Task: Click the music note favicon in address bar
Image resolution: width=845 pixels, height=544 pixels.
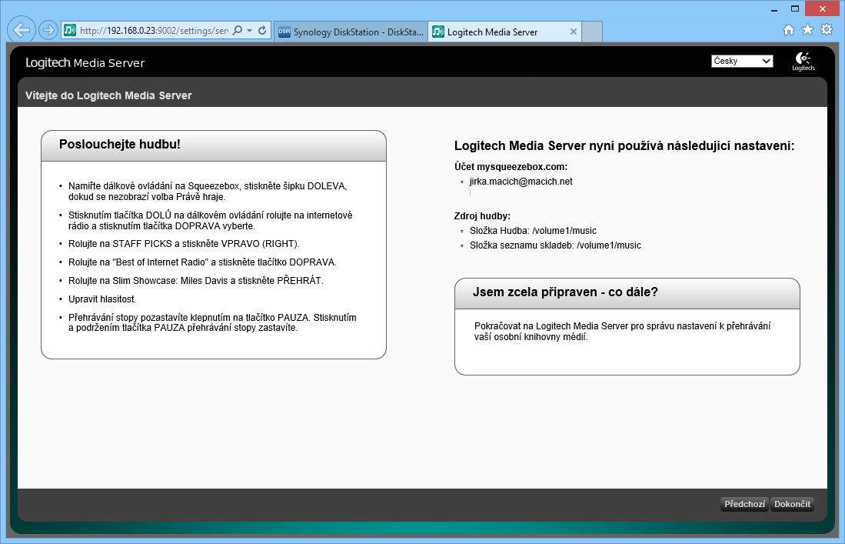Action: (x=70, y=31)
